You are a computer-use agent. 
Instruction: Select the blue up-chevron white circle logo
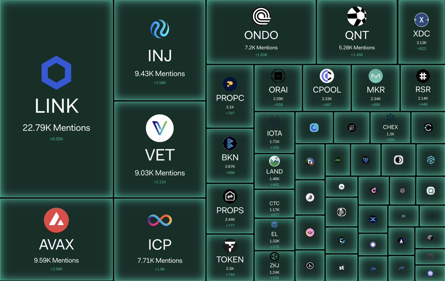[342, 187]
